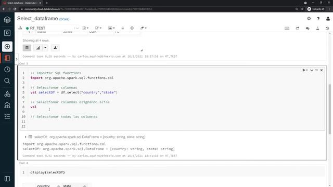Expand the left side panel arrow
Viewport: 333px width, 187px height.
[x=17, y=59]
